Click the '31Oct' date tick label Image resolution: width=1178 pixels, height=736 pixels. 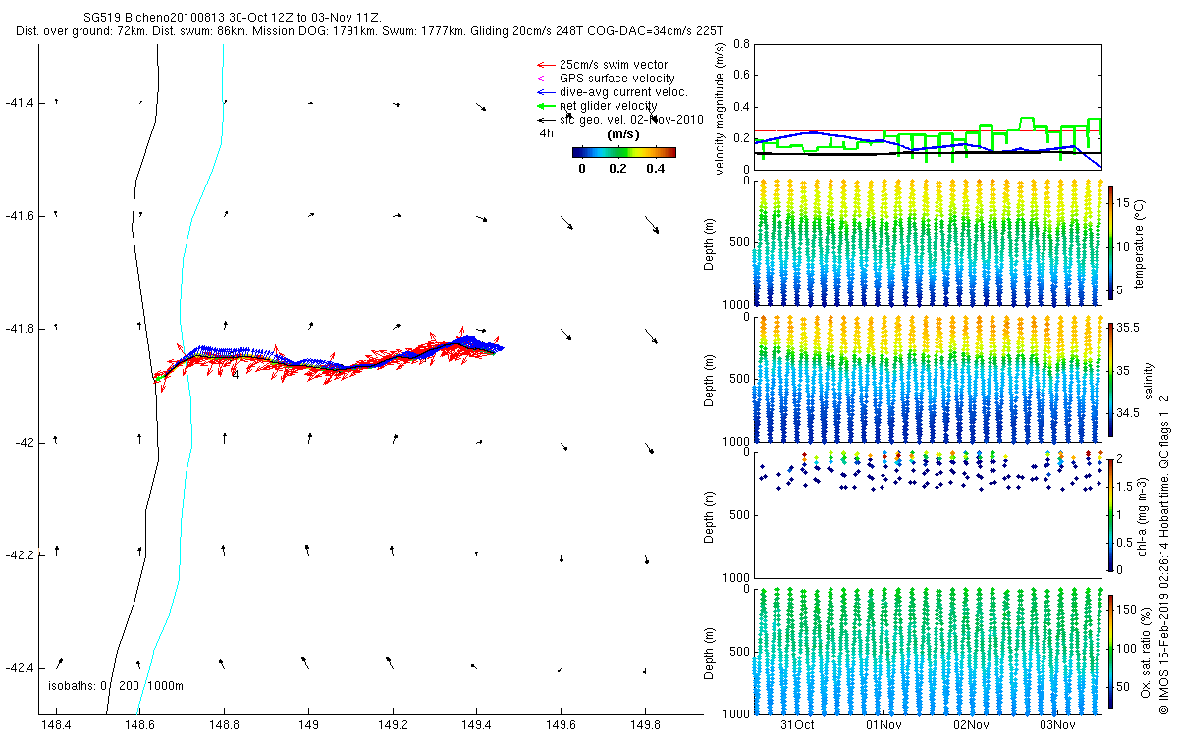pyautogui.click(x=797, y=725)
